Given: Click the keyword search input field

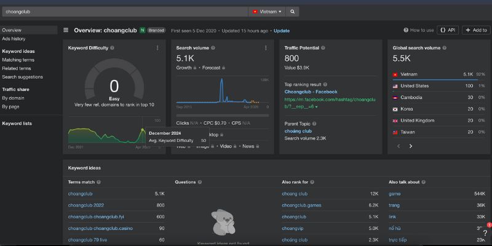Looking at the screenshot, I should coord(125,12).
